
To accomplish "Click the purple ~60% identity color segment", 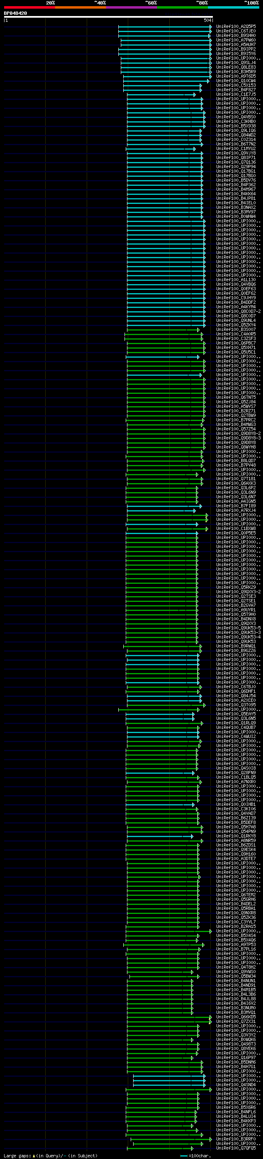I will click(x=132, y=7).
